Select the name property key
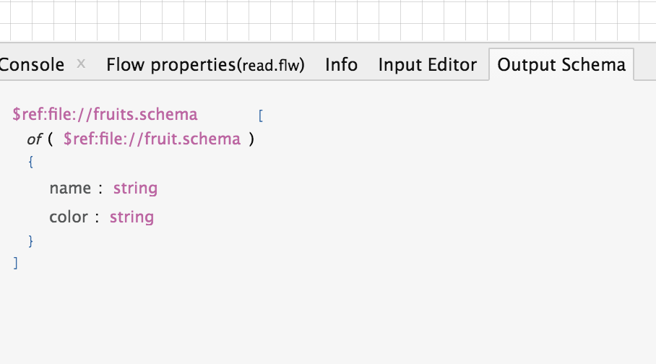This screenshot has width=656, height=364. point(70,188)
